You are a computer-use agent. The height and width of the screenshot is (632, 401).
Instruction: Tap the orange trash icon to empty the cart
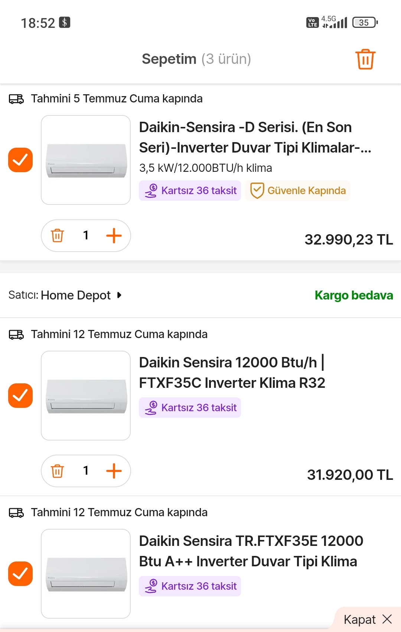click(x=365, y=59)
